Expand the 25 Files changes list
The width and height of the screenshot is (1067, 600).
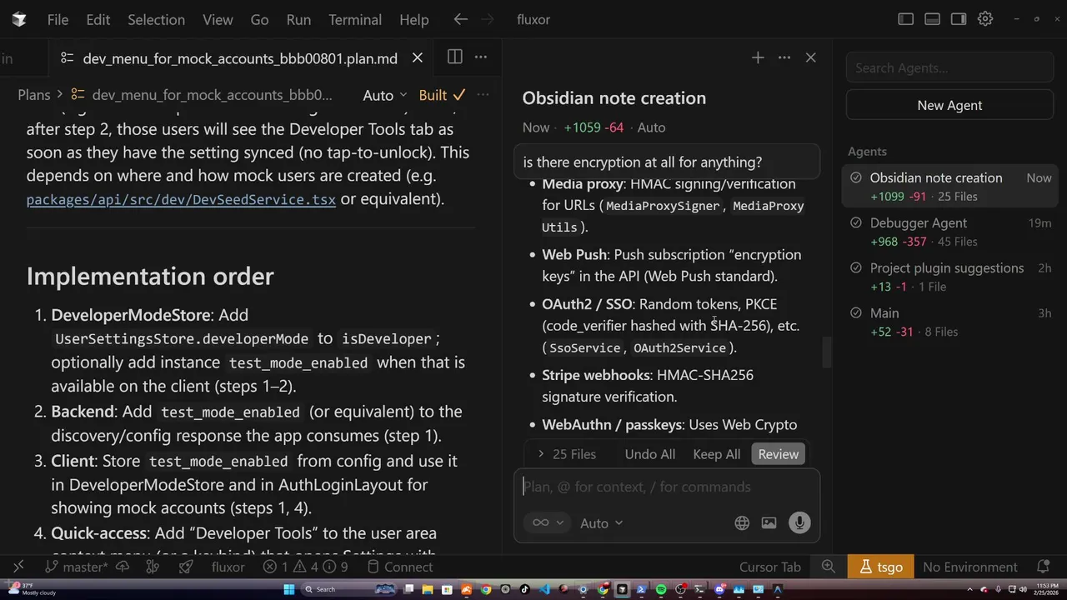(566, 454)
